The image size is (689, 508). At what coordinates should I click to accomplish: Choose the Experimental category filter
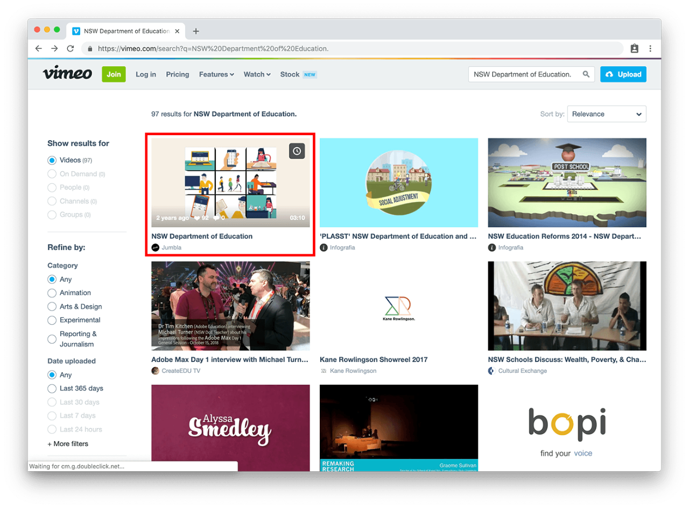(52, 320)
